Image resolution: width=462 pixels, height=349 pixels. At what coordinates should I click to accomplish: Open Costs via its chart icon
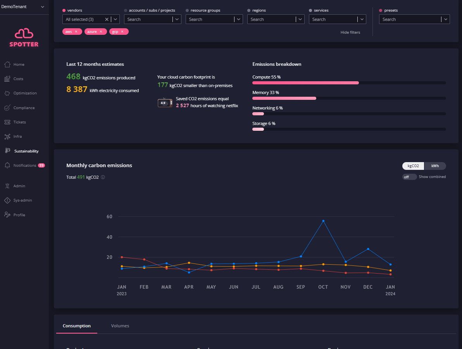[x=7, y=79]
